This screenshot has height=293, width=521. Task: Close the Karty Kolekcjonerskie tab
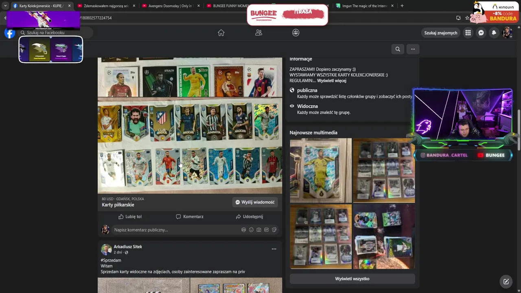[x=69, y=6]
